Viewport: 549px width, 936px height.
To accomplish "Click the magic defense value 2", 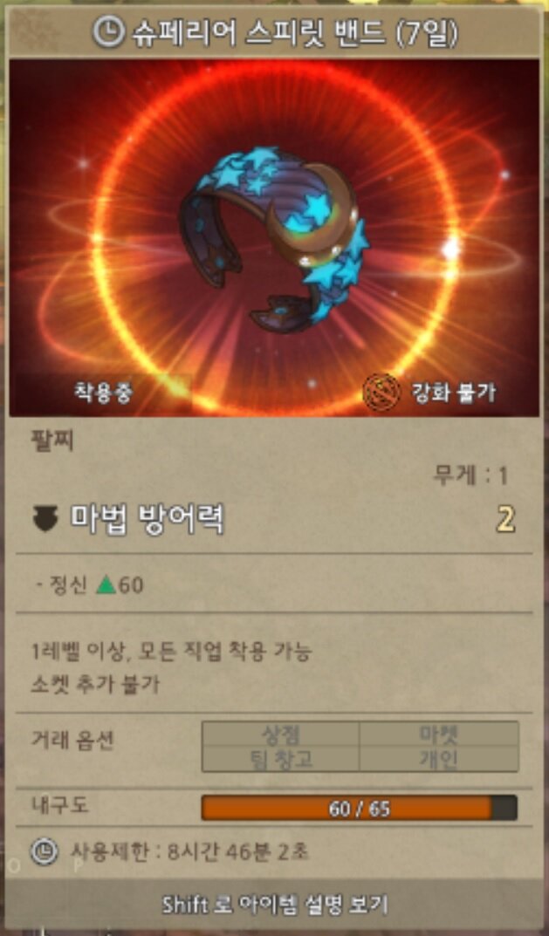I will pos(505,519).
